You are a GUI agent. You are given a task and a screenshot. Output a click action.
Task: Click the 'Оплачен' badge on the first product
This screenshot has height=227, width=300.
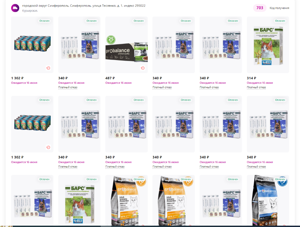[44, 21]
